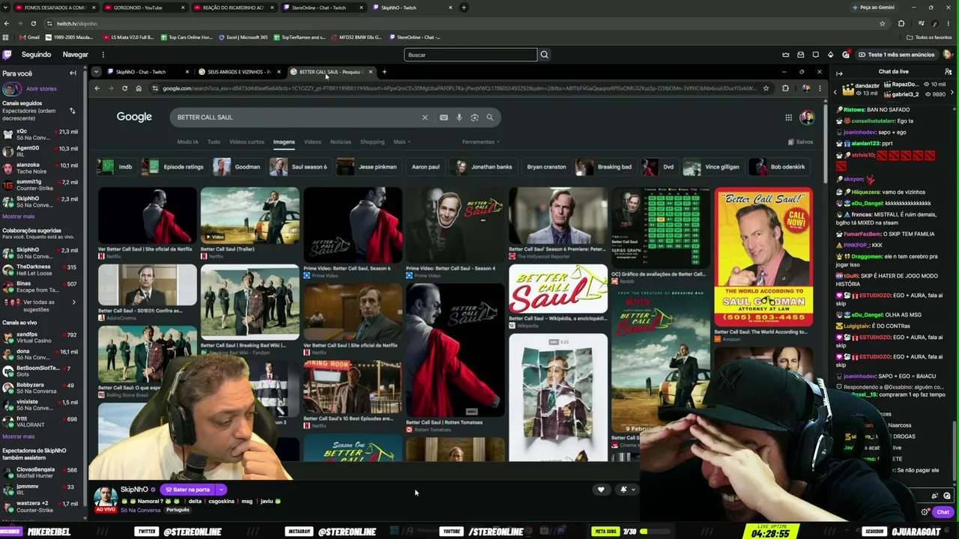Toggle SkipNhO notification bell

(623, 490)
